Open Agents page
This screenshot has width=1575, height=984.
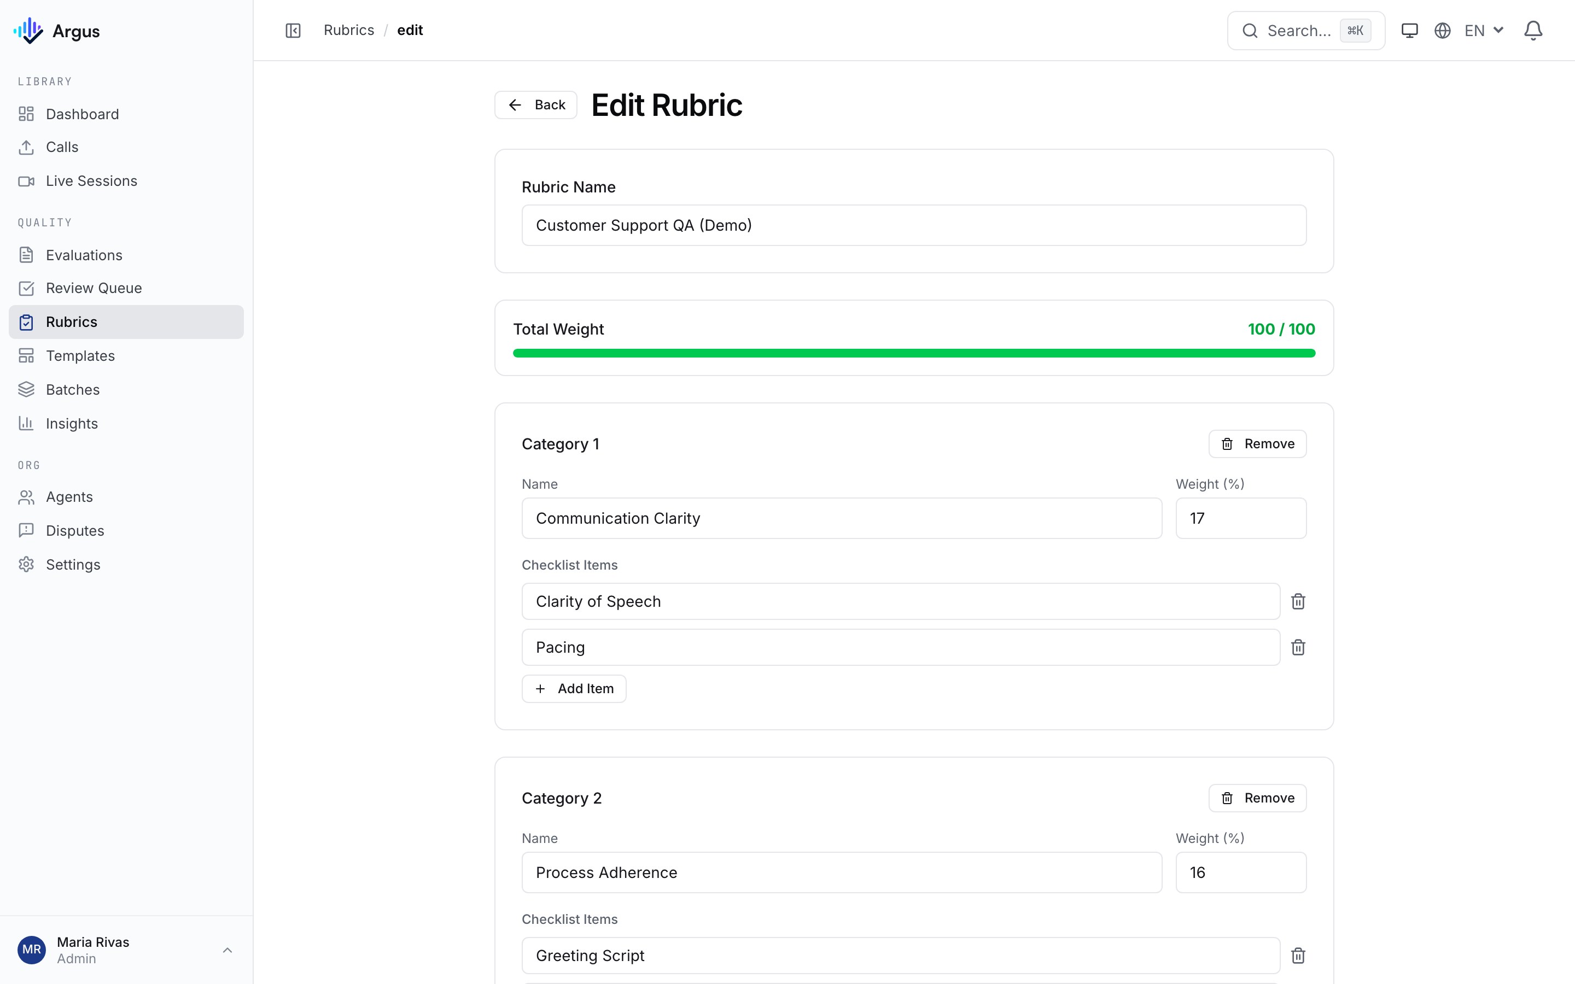(x=126, y=497)
